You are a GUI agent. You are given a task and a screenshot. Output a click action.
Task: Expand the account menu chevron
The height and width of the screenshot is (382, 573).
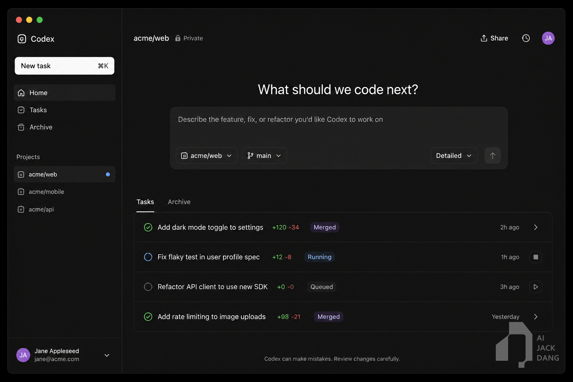(x=107, y=355)
